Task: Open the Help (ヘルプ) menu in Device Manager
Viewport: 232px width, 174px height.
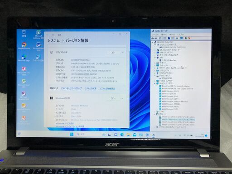Action: point(180,34)
